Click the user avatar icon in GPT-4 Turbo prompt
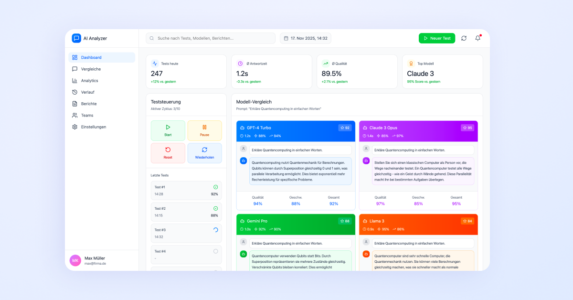This screenshot has width=573, height=300. coord(244,149)
